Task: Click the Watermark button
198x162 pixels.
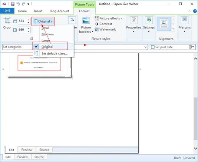Action: coord(105,29)
